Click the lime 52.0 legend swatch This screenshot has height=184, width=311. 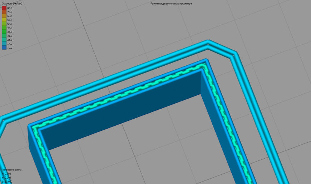click(x=4, y=24)
